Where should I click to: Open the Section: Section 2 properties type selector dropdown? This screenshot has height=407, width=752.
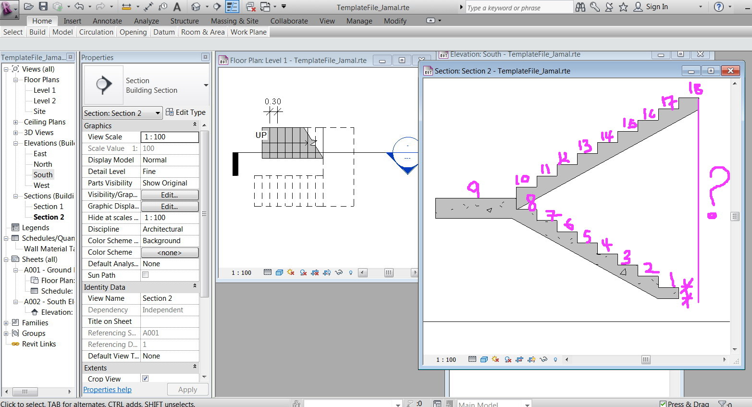click(x=159, y=113)
